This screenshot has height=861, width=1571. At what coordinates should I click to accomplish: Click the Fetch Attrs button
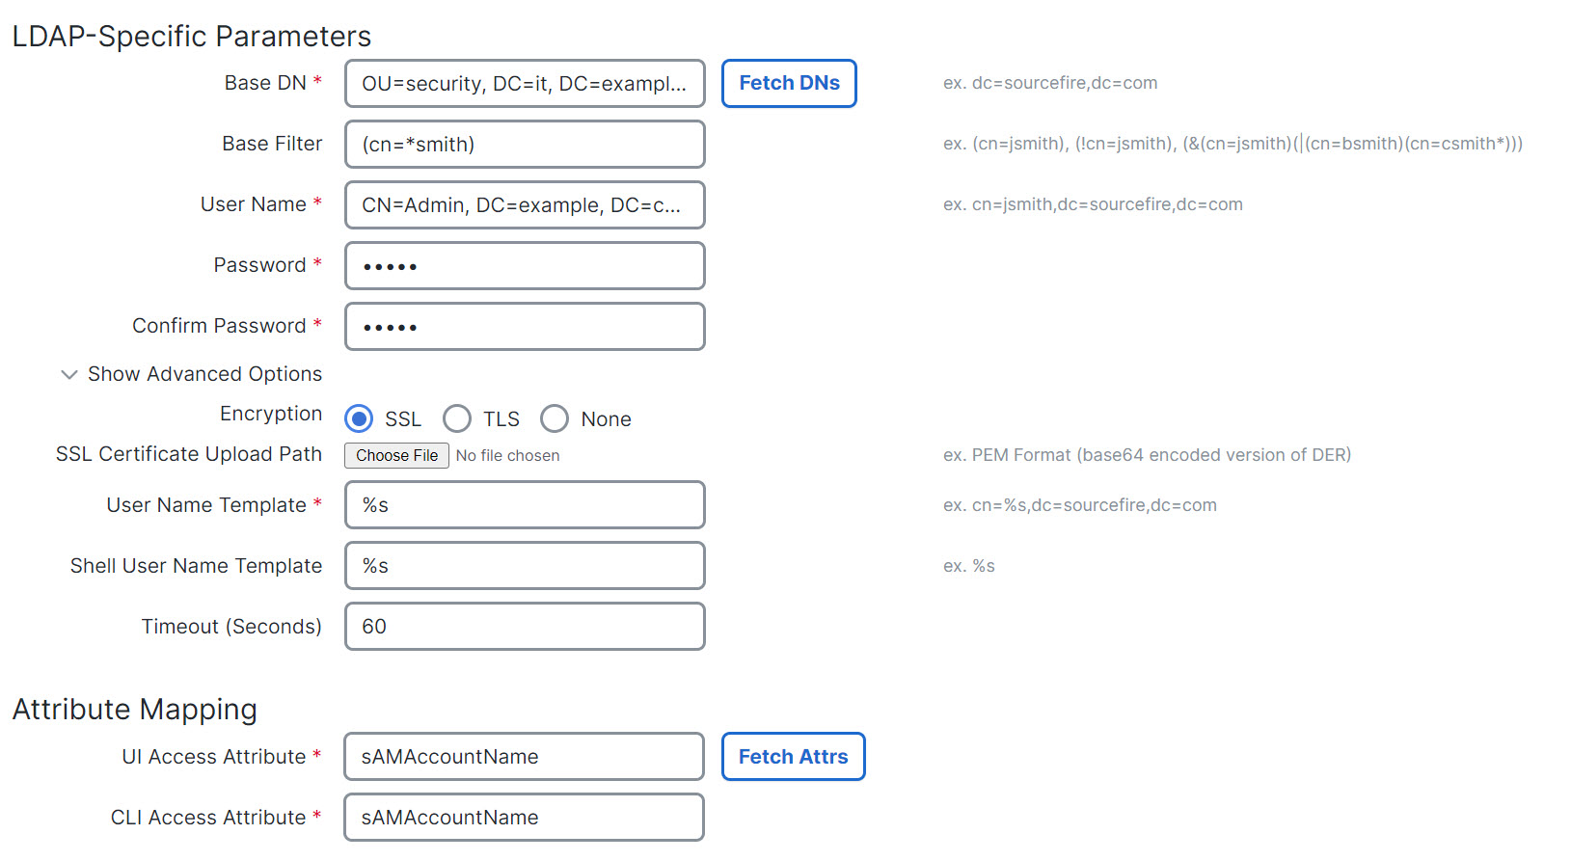[x=793, y=757]
